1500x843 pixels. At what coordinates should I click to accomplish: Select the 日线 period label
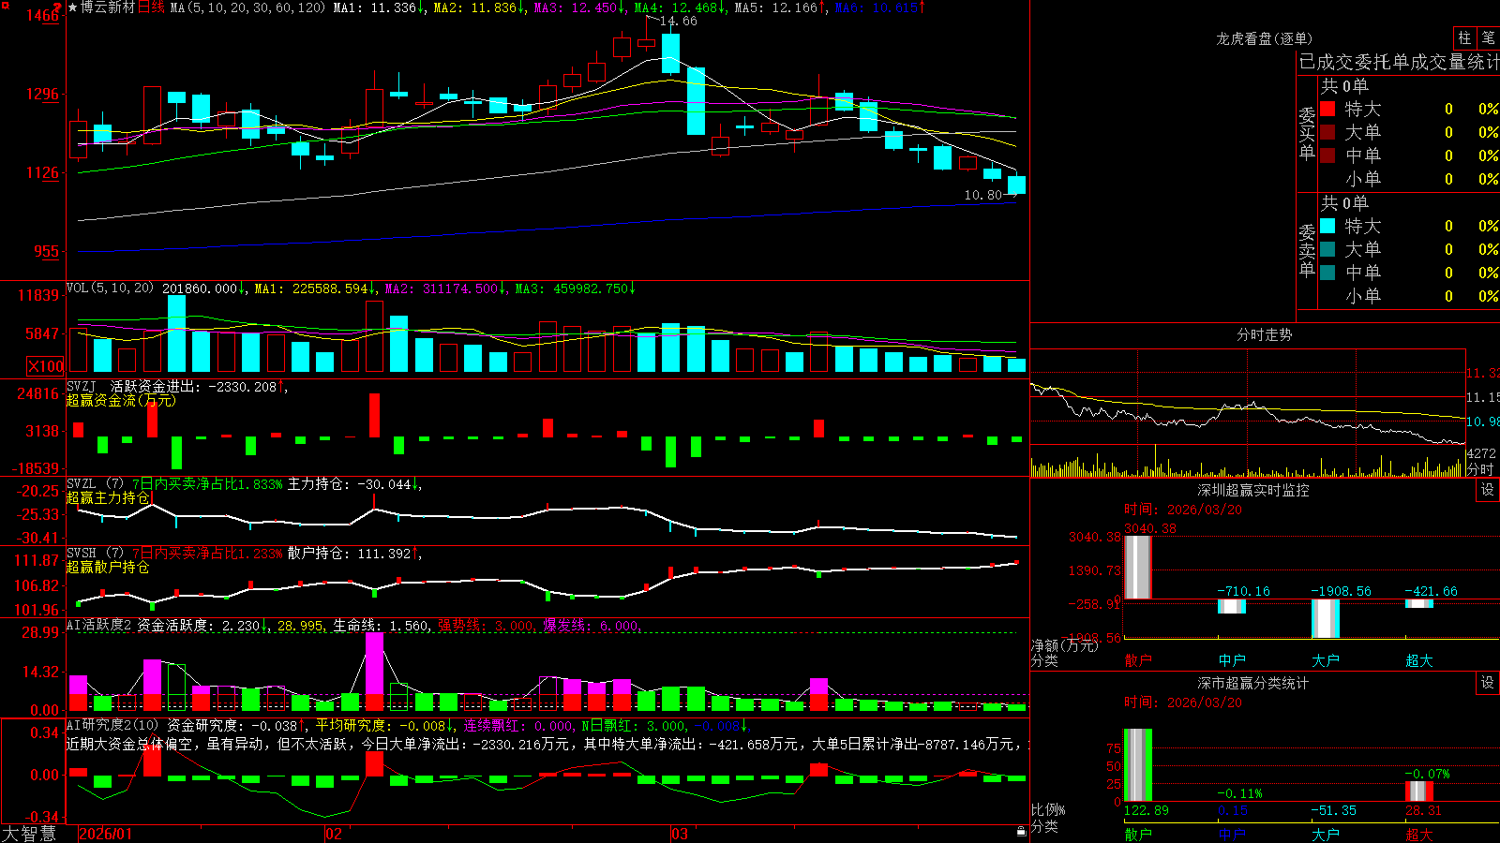pyautogui.click(x=151, y=7)
